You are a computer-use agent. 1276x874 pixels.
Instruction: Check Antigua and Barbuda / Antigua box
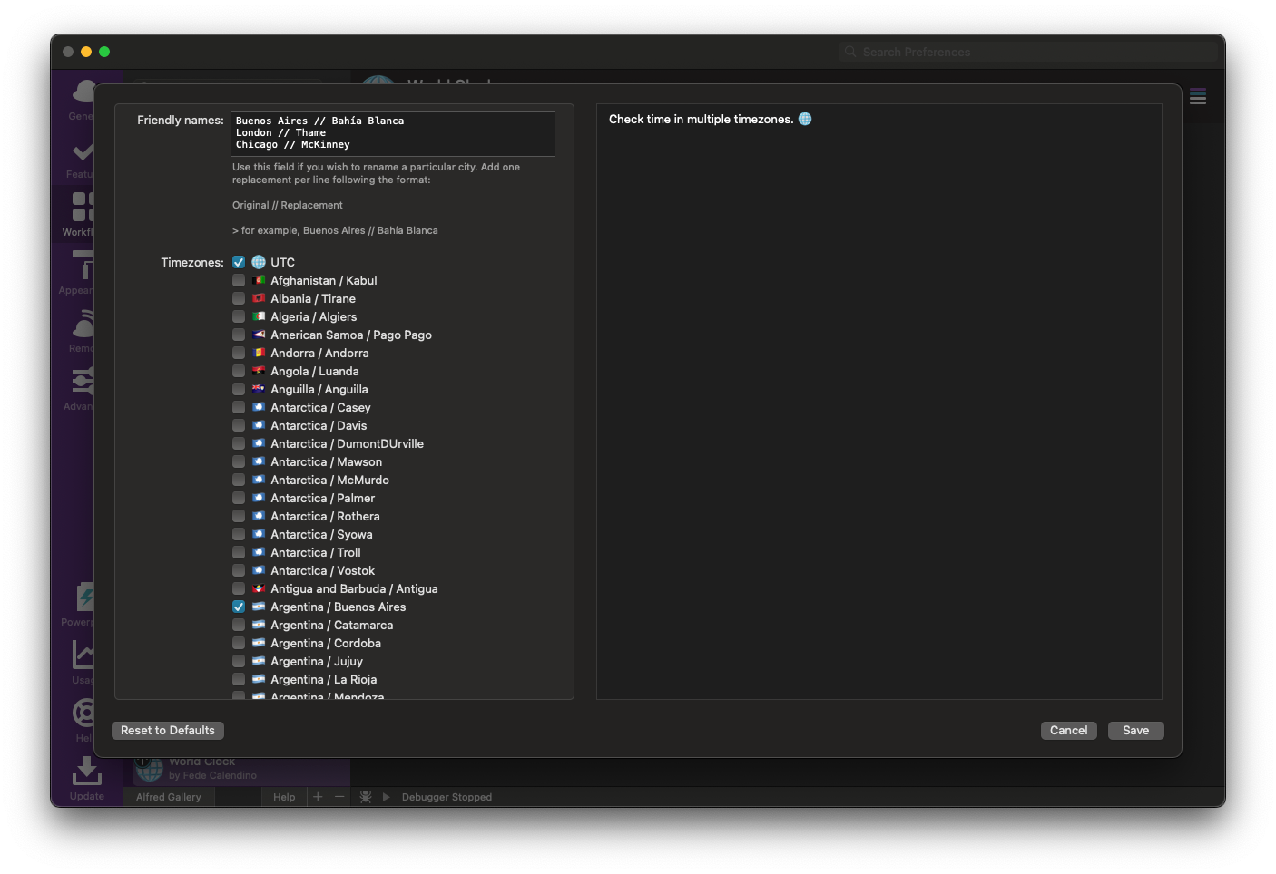(x=239, y=588)
